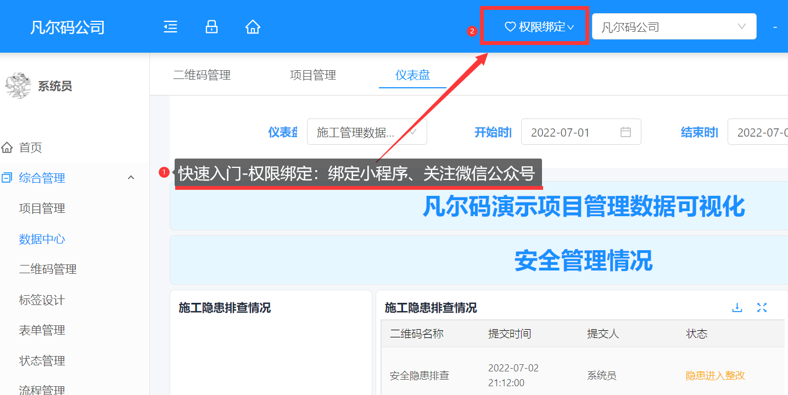
Task: Open the 施工管理数据 dashboard dropdown
Action: tap(366, 132)
